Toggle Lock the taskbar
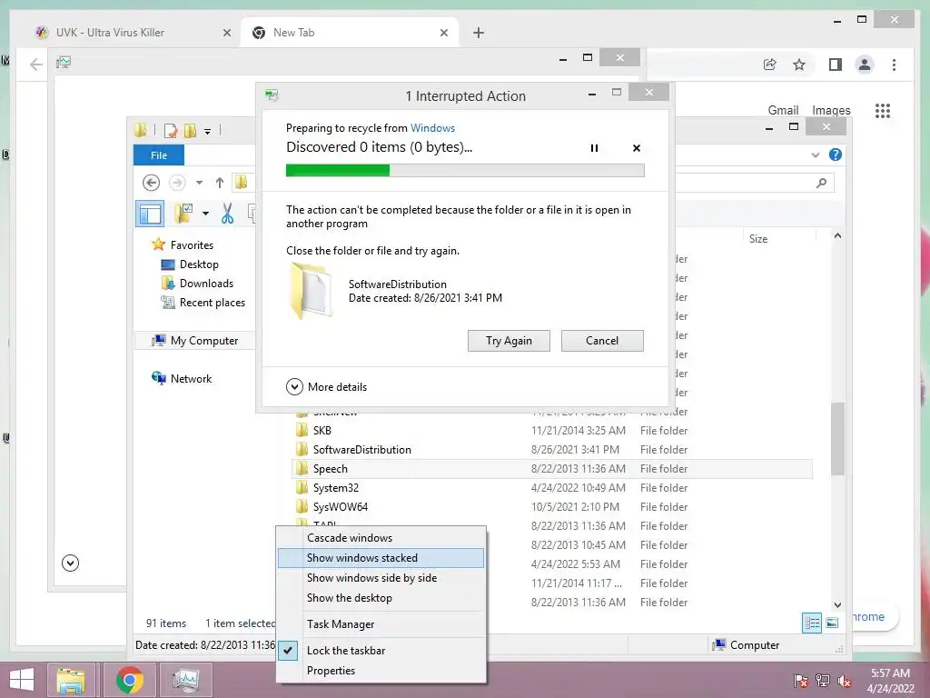The image size is (930, 698). point(381,651)
